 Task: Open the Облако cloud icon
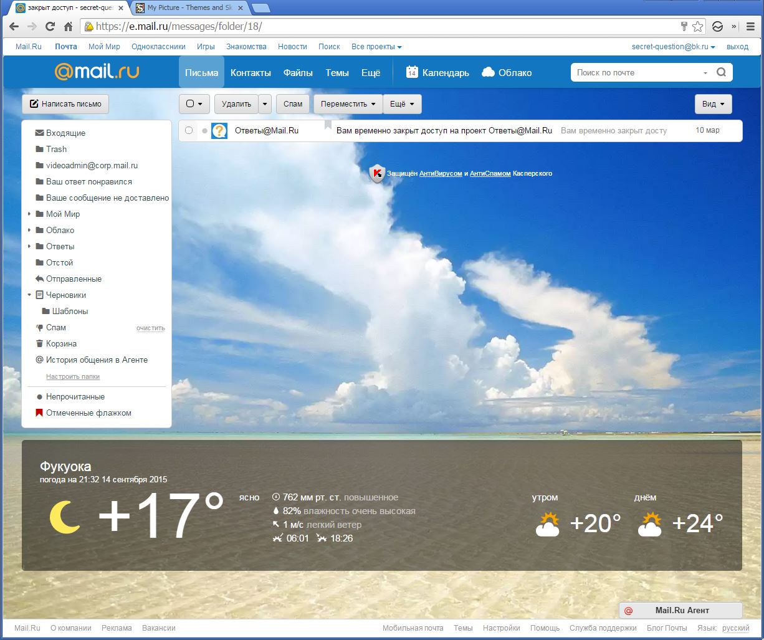(x=488, y=72)
